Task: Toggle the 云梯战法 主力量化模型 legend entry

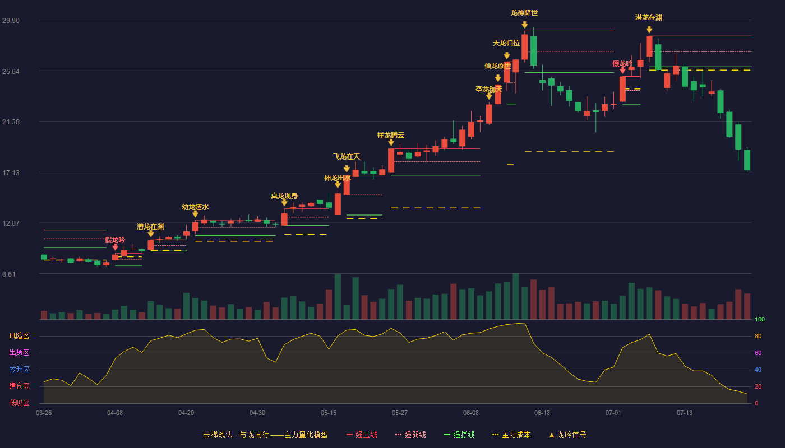Action: 265,435
